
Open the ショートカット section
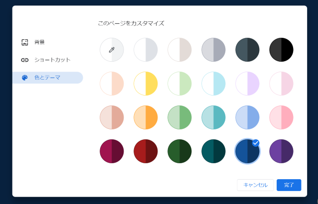pyautogui.click(x=52, y=60)
